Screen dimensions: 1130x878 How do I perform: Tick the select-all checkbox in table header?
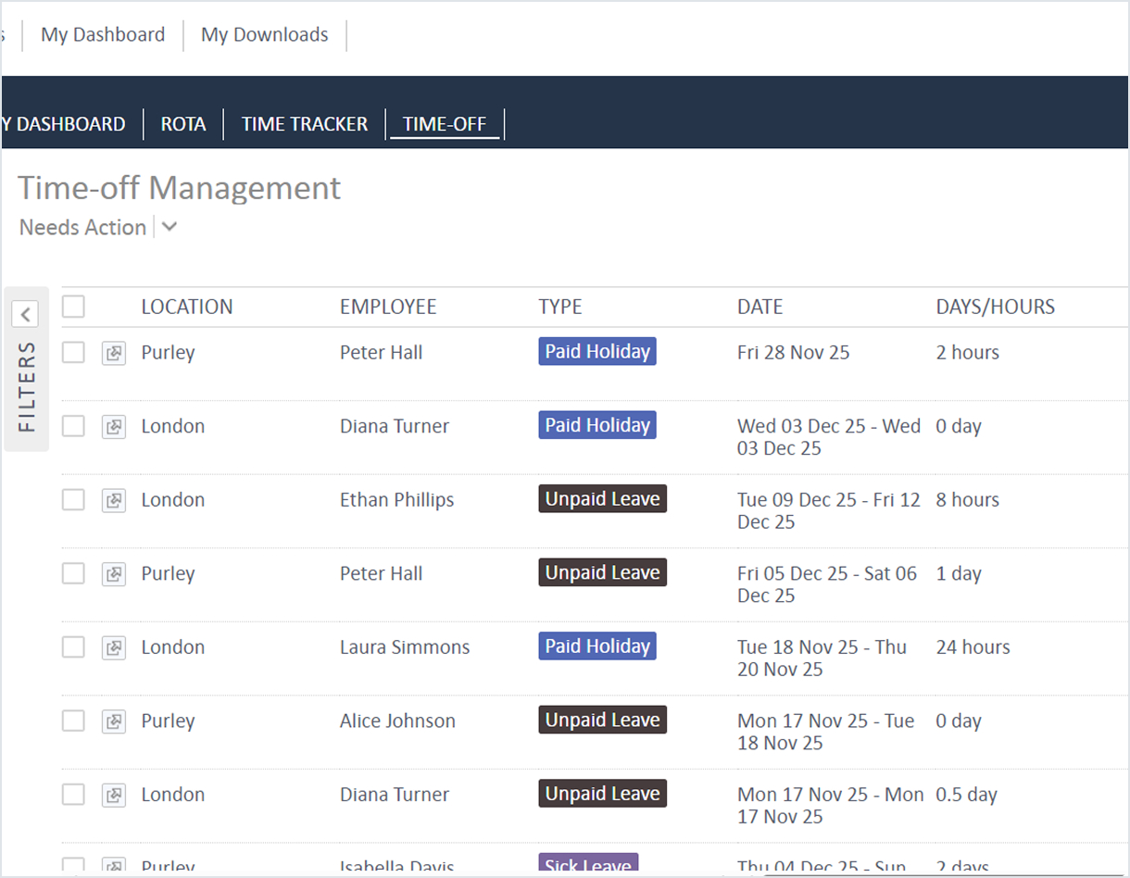(73, 307)
